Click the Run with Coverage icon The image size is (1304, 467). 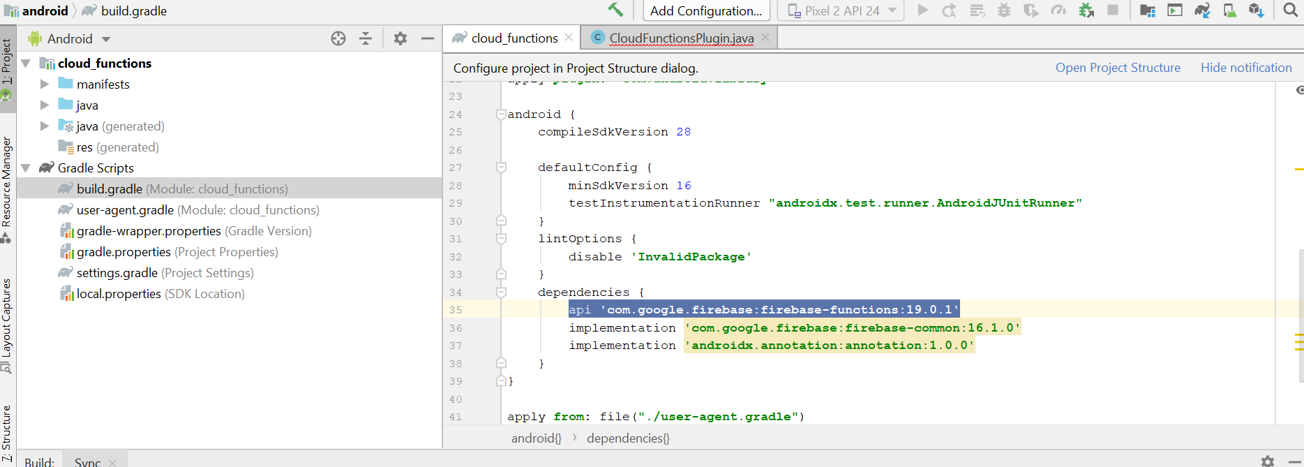point(1031,10)
